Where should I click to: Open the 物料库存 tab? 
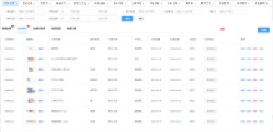(x=118, y=3)
